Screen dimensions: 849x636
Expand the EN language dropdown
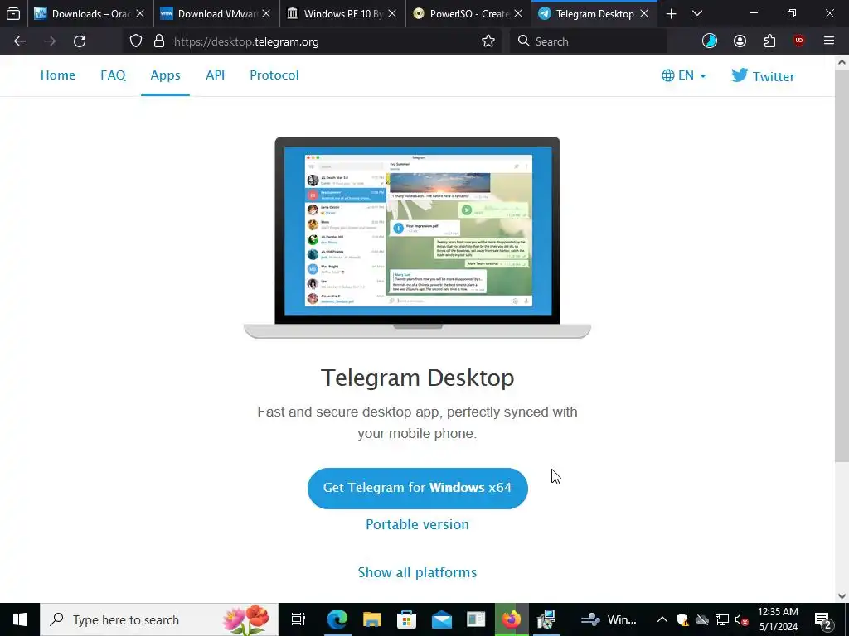coord(684,75)
